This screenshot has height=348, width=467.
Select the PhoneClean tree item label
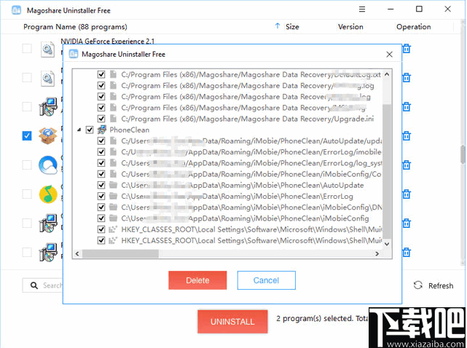[130, 130]
